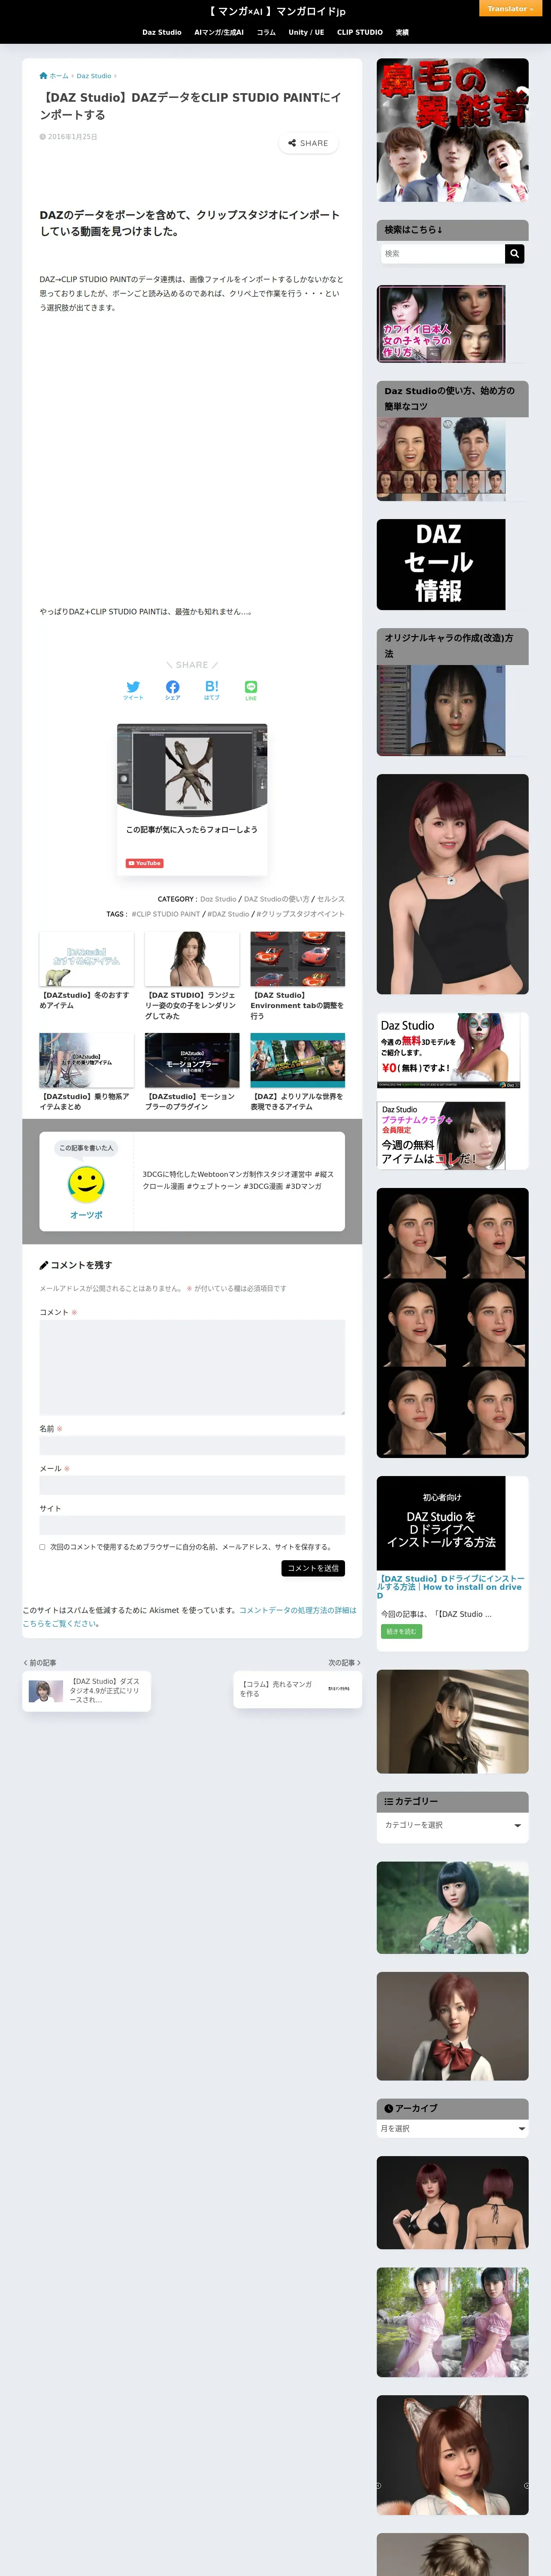Screen dimensions: 551x2576
Task: Open the SHARE button near title
Action: [x=308, y=143]
